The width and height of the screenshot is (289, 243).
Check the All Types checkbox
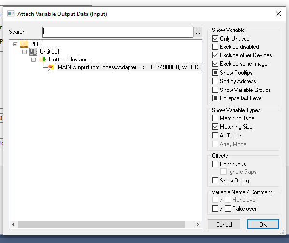point(215,135)
